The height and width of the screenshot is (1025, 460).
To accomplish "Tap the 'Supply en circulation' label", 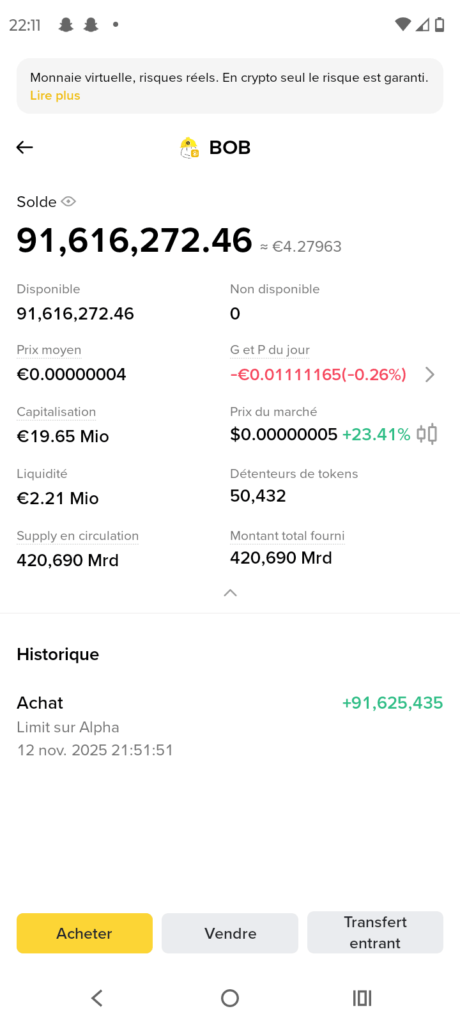I will click(x=78, y=536).
